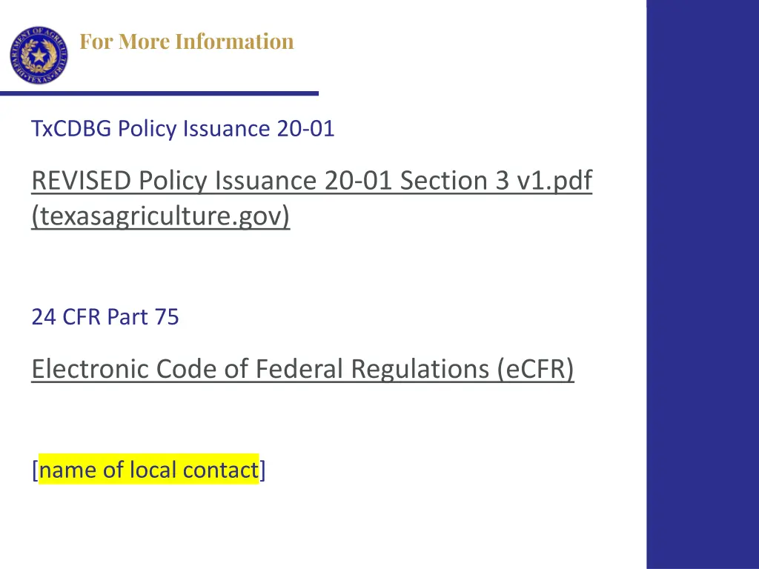759x569 pixels.
Task: Click the Texas Department of Agriculture seal
Action: (39, 55)
